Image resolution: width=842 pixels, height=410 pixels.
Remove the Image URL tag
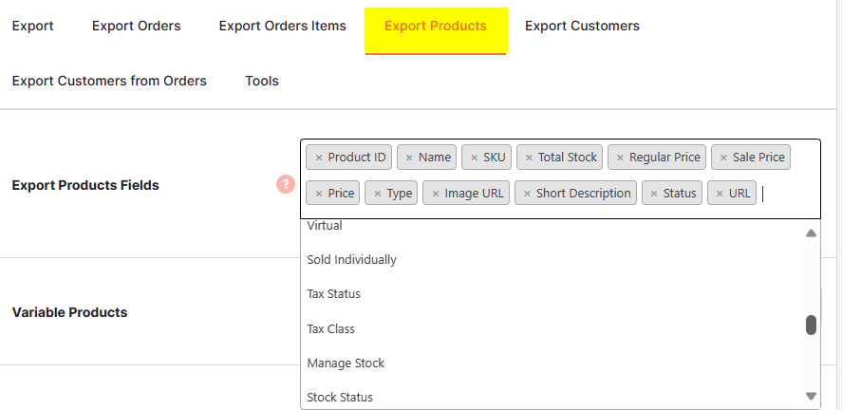coord(435,194)
